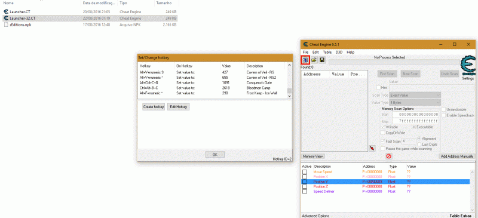
Task: Toggle Active checkbox for Position Z
Action: 305,186
